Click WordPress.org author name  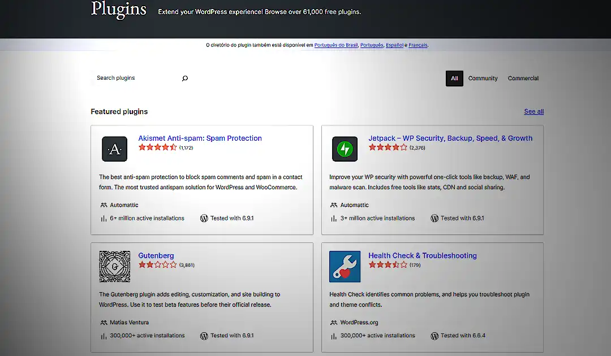359,323
